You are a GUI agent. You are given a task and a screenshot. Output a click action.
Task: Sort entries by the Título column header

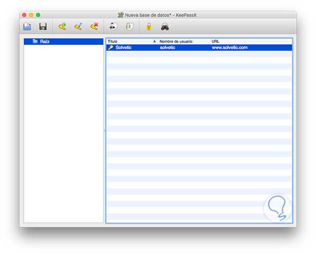pos(132,41)
